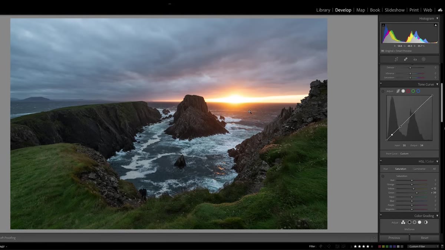Toggle the HSL panel on/off switch
Viewport: 445px width, 250px height.
pos(381,161)
